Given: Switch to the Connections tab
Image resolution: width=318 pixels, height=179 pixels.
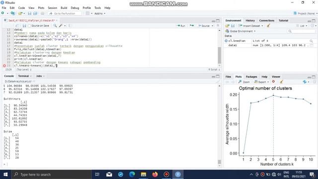Looking at the screenshot, I should pos(267,20).
